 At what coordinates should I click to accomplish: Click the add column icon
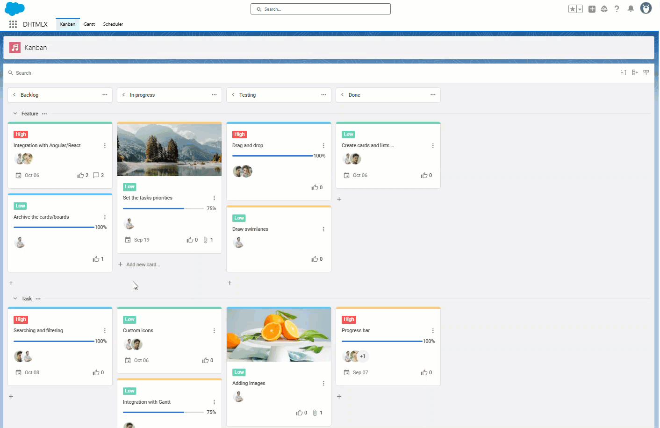635,72
